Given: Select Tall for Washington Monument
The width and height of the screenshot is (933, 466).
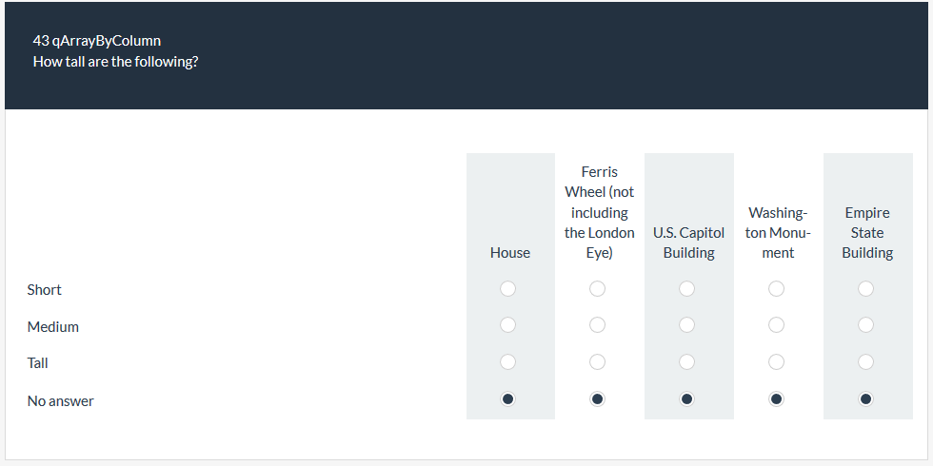Looking at the screenshot, I should 776,361.
